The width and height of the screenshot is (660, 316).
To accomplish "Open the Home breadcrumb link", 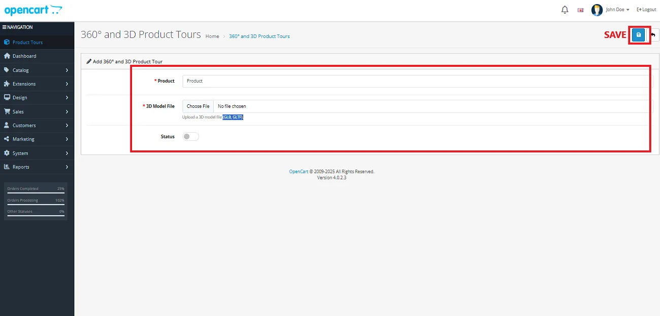I will (x=212, y=36).
